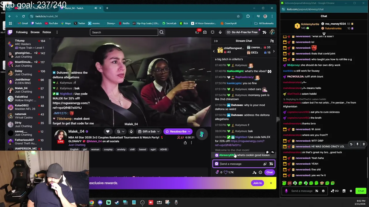Open the Chrome three-dot menu

(x=272, y=16)
